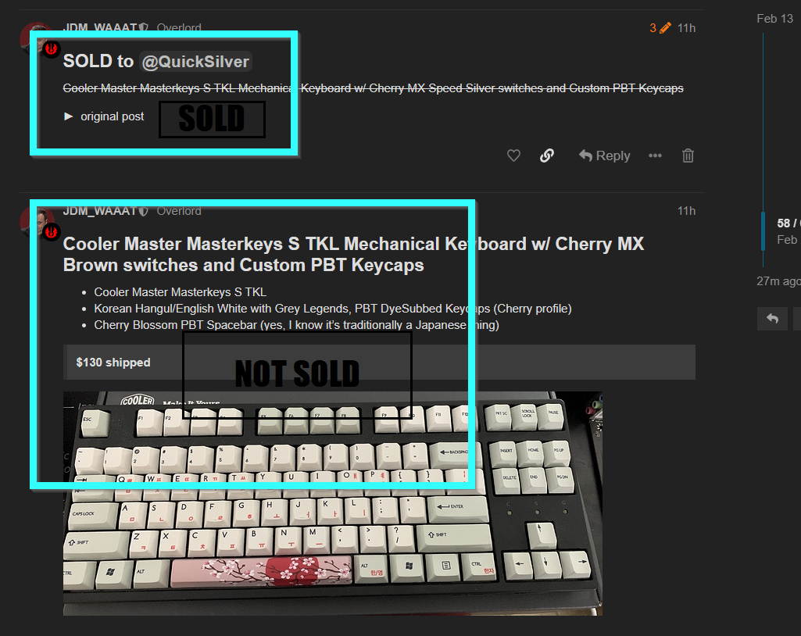Click the 11h timestamp of the second post
Screen dimensions: 801x636
pos(686,211)
